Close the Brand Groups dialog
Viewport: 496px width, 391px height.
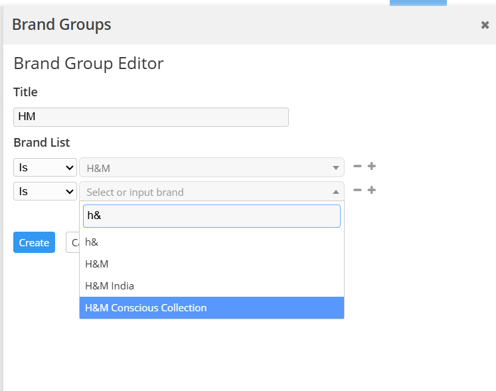coord(485,25)
